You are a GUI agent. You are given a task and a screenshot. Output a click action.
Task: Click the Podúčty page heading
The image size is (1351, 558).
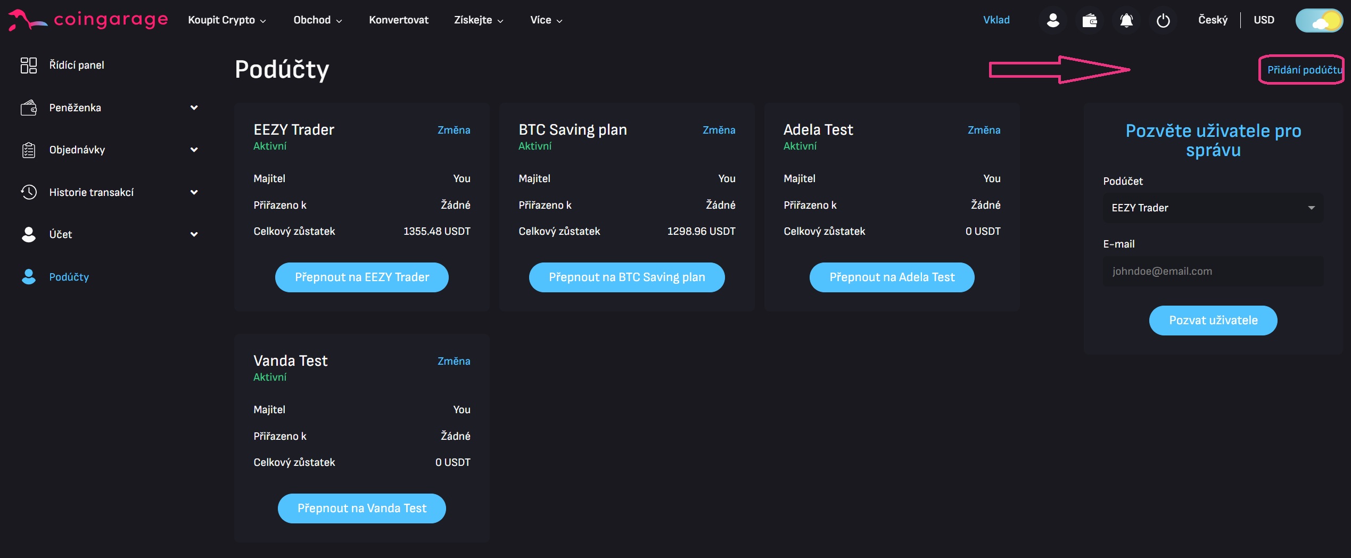[282, 69]
